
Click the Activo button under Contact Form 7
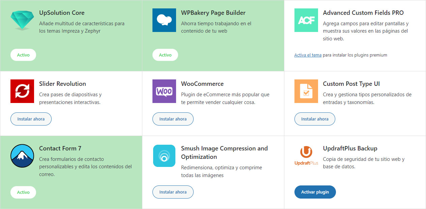tap(23, 192)
